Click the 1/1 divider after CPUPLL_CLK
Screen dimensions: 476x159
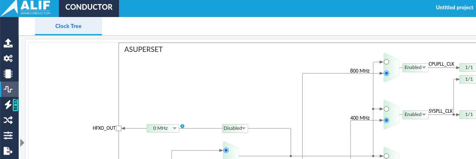(x=467, y=67)
